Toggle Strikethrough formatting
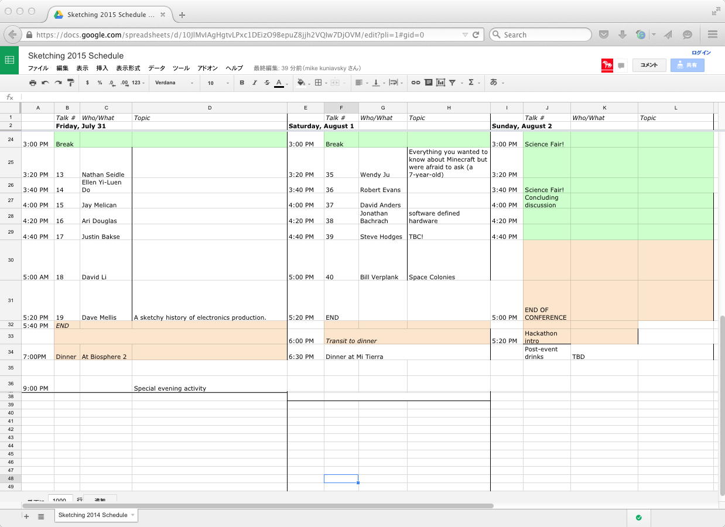This screenshot has width=725, height=527. click(267, 83)
